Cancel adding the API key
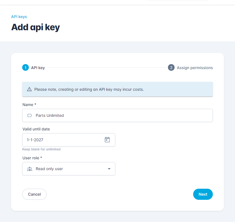This screenshot has height=222, width=235. pos(34,194)
